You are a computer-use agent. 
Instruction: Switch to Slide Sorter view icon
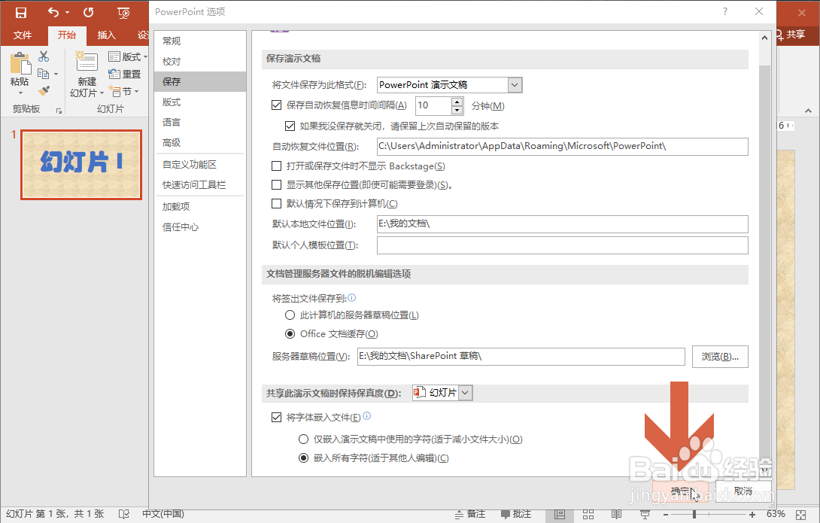(588, 515)
